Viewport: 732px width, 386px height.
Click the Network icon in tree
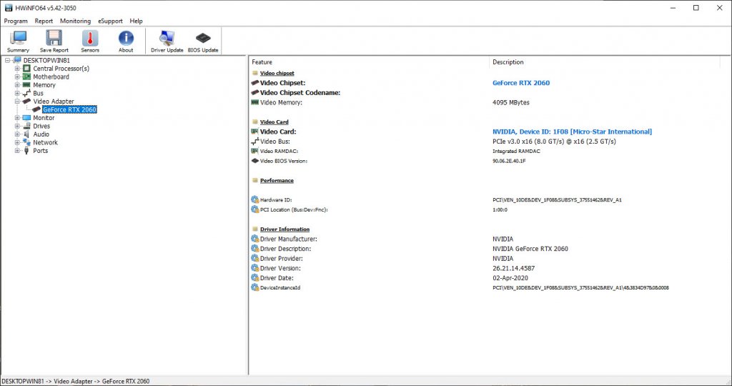(26, 142)
